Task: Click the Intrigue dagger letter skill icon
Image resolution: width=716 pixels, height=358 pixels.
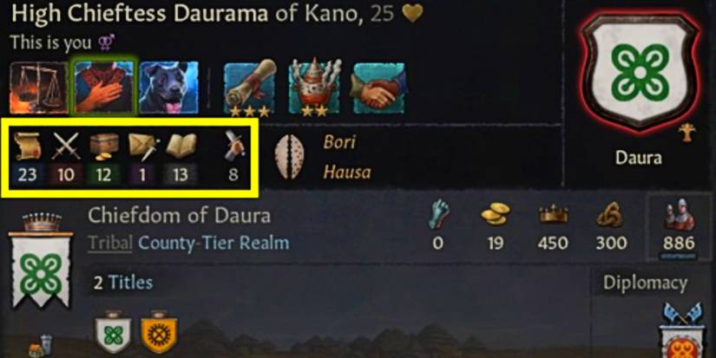Action: point(143,146)
